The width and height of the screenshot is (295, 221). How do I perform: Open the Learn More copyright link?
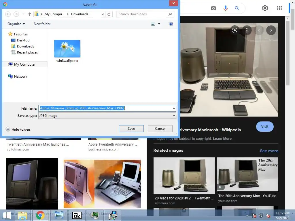[x=222, y=138]
